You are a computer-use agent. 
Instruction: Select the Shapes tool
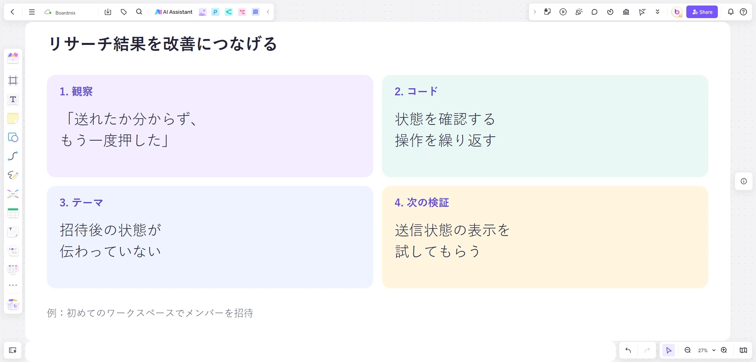(13, 137)
